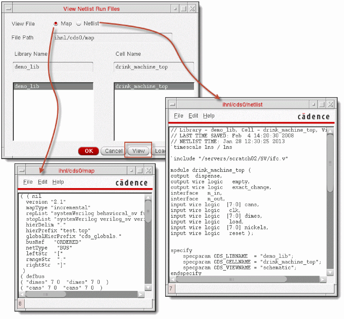This screenshot has width=344, height=319.
Task: Minimize the ihnl/cds0/netlist window
Action: point(313,104)
